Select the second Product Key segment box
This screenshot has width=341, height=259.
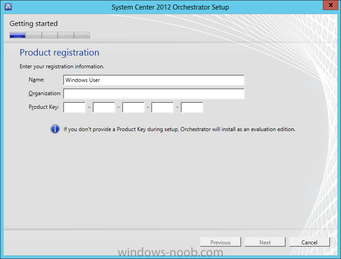coord(104,107)
